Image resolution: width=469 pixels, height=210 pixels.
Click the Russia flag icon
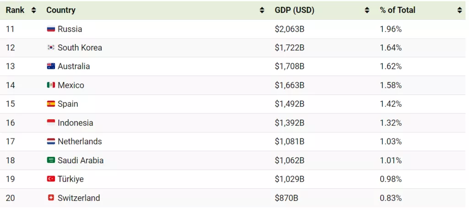(x=51, y=29)
